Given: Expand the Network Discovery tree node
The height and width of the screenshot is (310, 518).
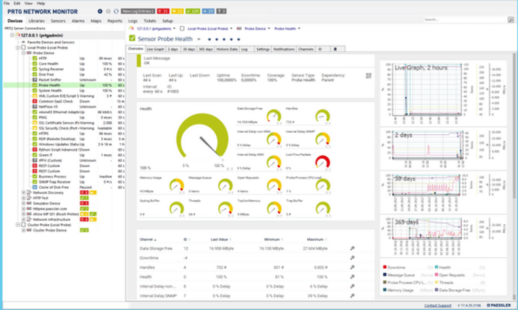Looking at the screenshot, I should (x=23, y=193).
